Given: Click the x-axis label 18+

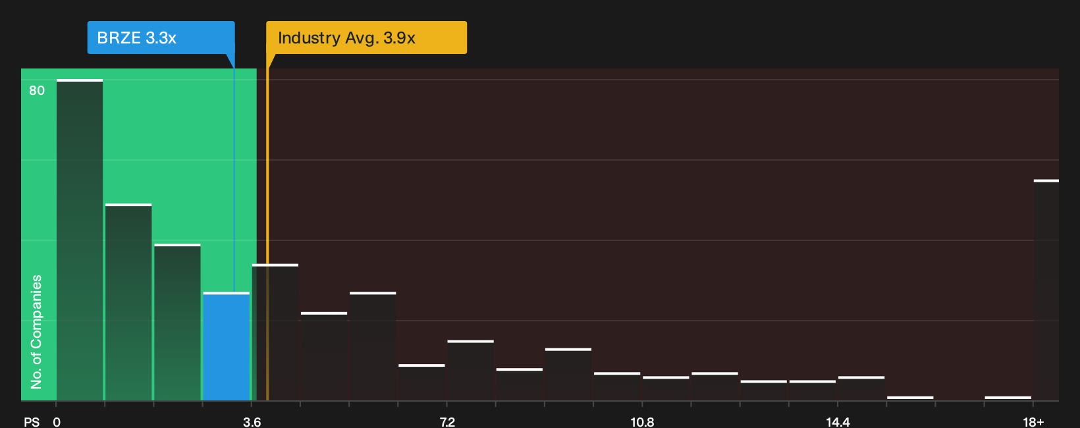Looking at the screenshot, I should 1033,422.
